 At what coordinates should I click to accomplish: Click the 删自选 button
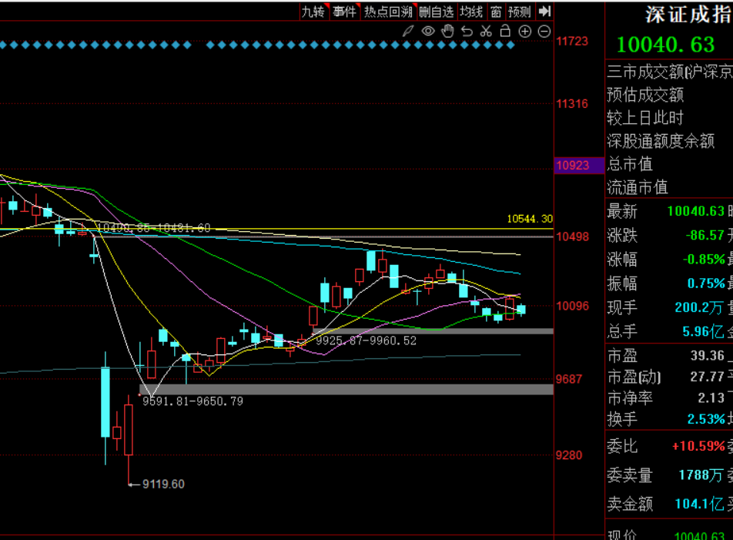coord(436,12)
